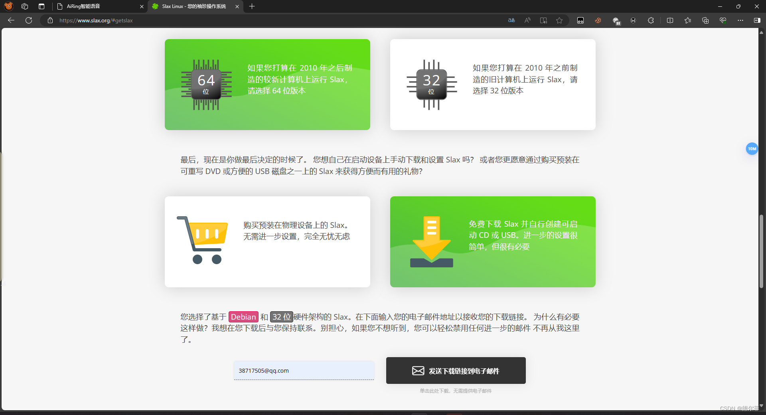
Task: Open the extension with two-eyes icon
Action: [x=580, y=20]
